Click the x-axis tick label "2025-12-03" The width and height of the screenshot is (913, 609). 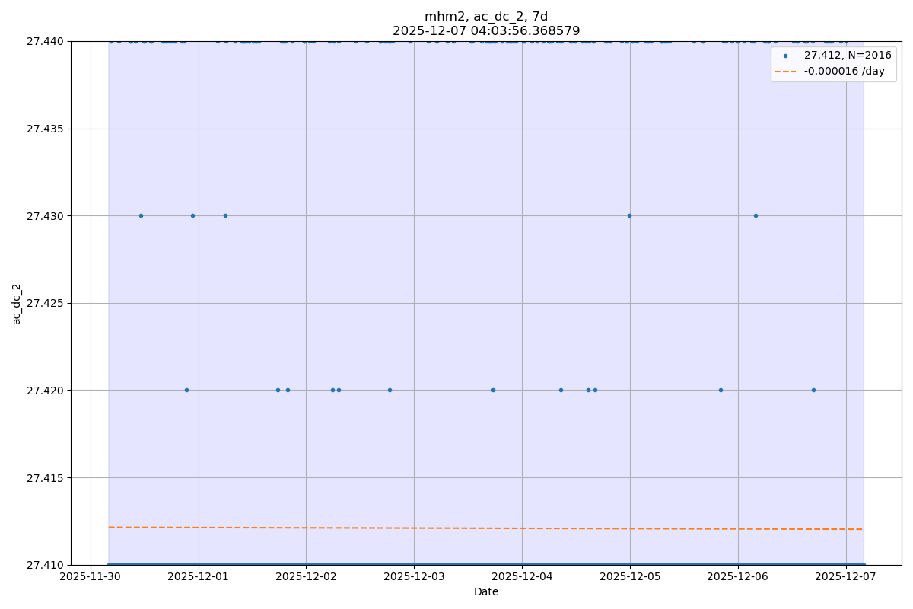[414, 577]
